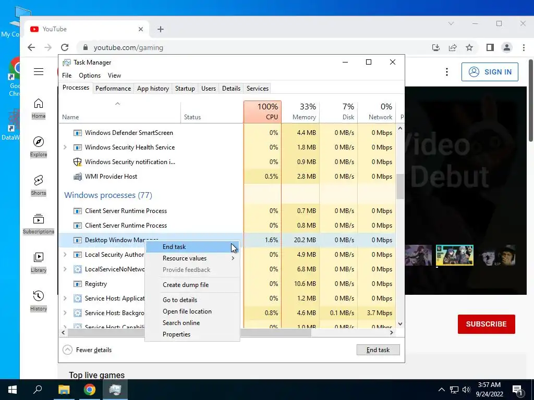Open Shorts icon in YouTube sidebar

[x=39, y=180]
